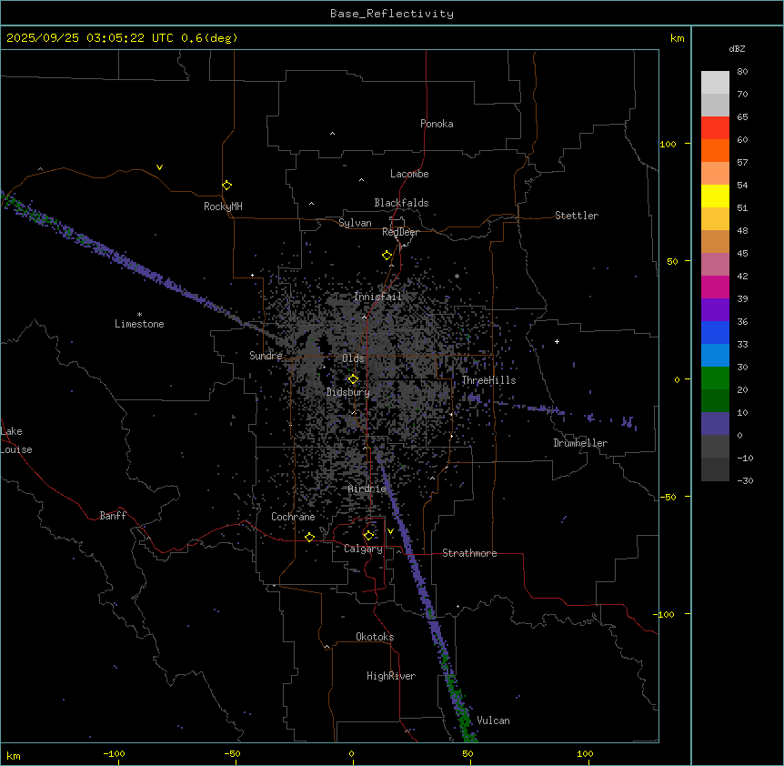This screenshot has width=784, height=766.
Task: Click the Calgary city label
Action: click(363, 549)
